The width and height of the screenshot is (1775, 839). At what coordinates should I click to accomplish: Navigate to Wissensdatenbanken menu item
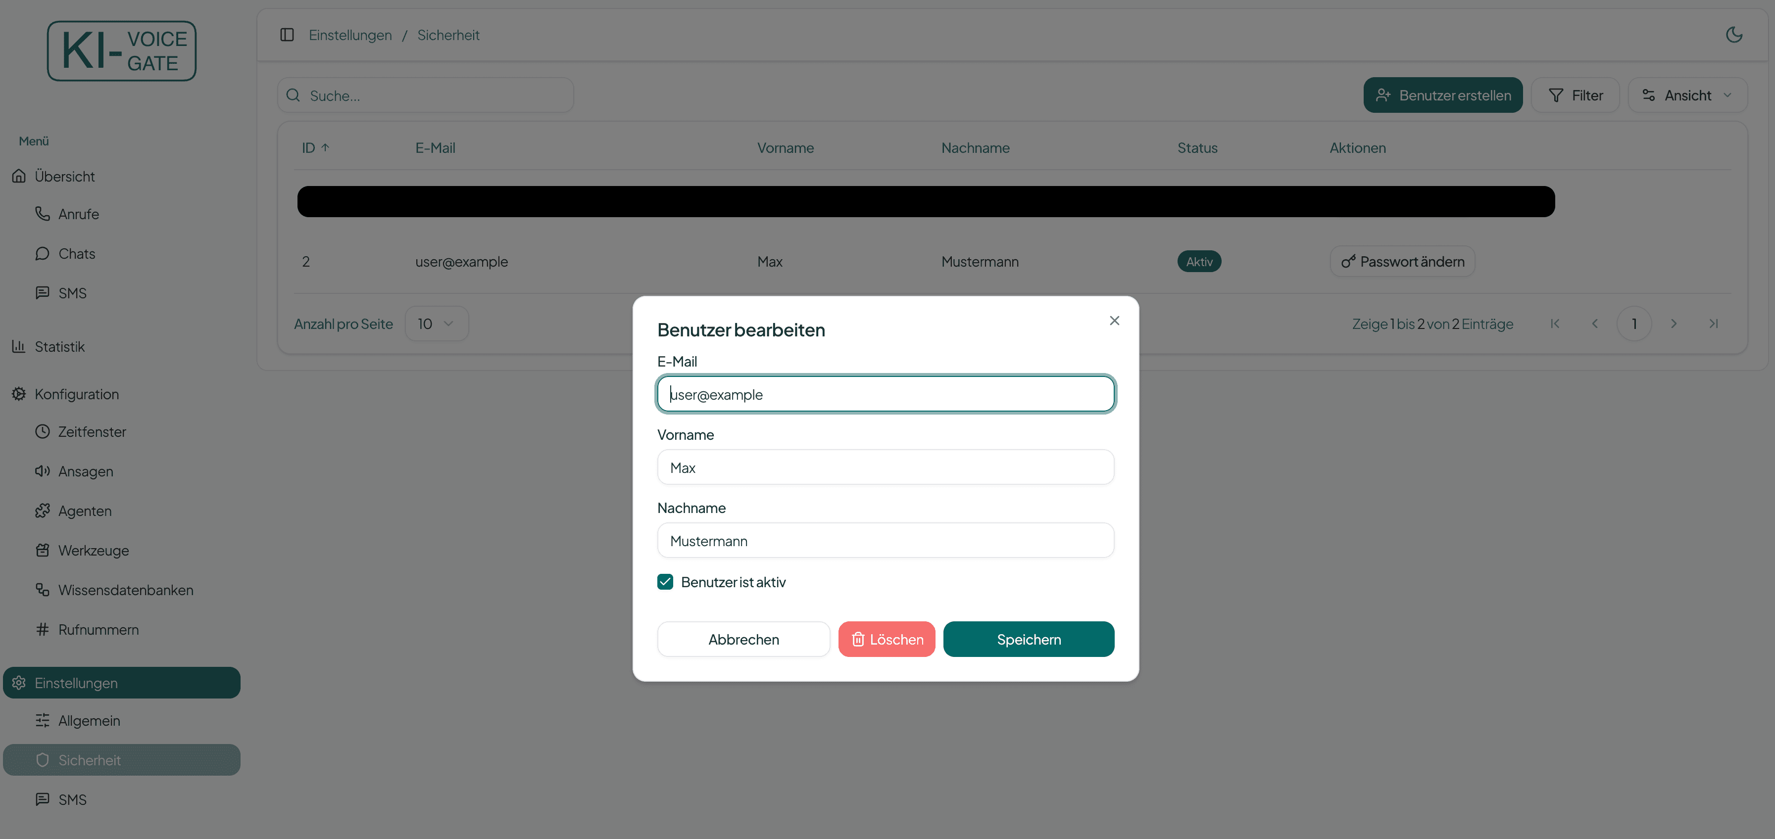click(x=125, y=590)
